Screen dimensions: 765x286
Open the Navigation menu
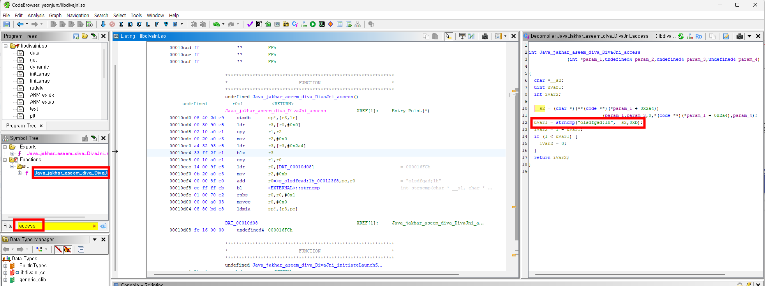pyautogui.click(x=78, y=15)
